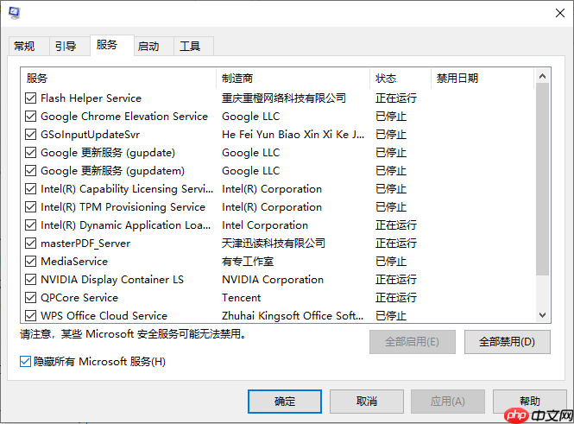Screen dimensions: 574x424
Task: Open help via 帮助 button
Action: pyautogui.click(x=530, y=402)
